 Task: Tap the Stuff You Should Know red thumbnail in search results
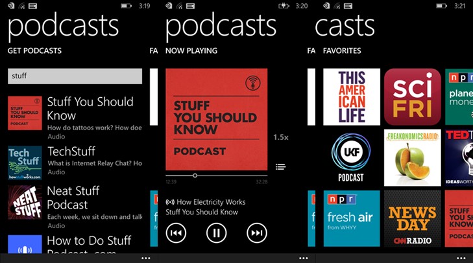[25, 113]
